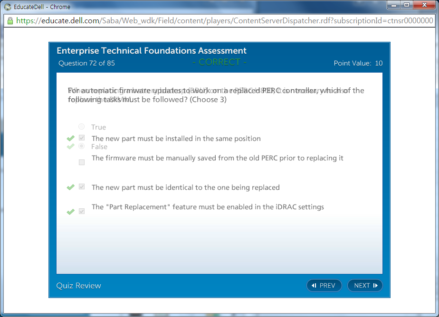Toggle the checkbox for installed in same position
This screenshot has width=439, height=317.
coord(82,138)
